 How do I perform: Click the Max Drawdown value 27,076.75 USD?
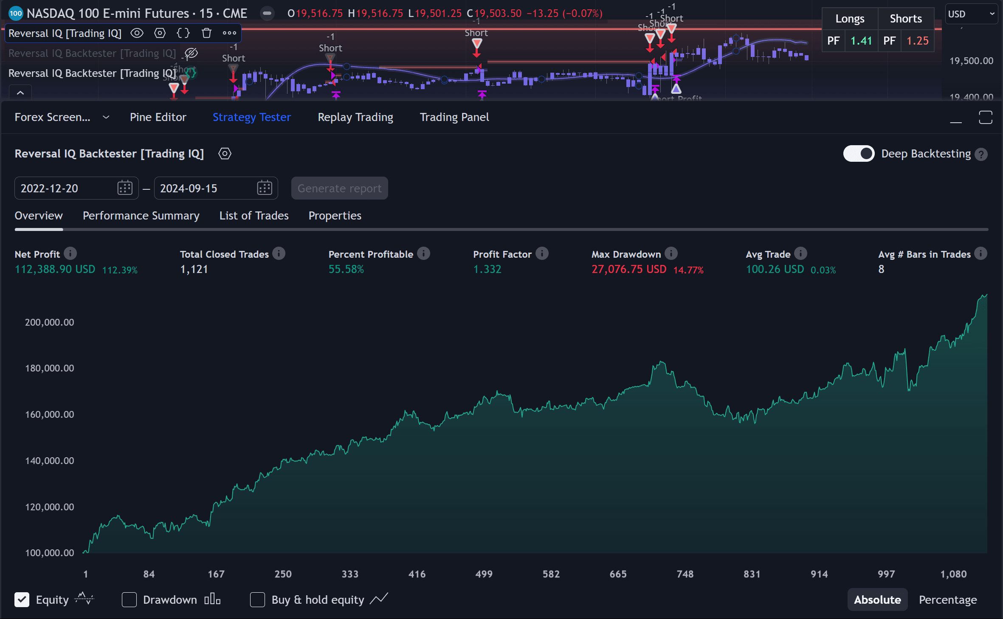pos(629,269)
